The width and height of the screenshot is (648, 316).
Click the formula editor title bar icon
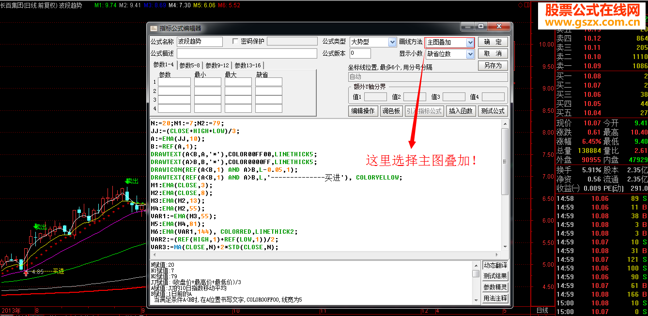[x=154, y=29]
